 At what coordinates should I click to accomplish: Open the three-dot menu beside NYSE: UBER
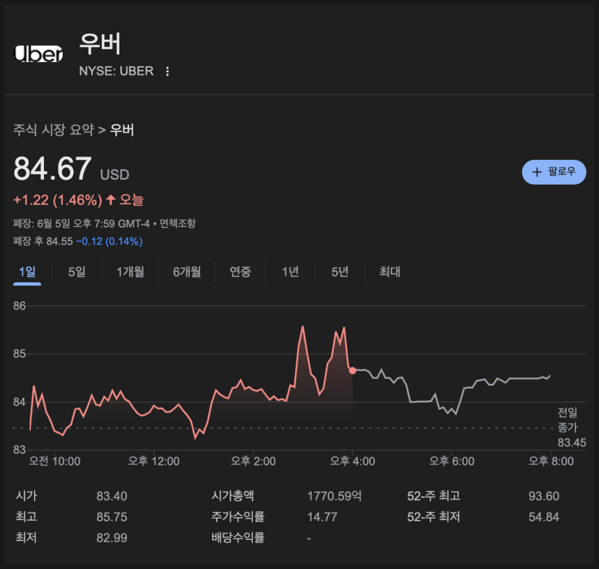pyautogui.click(x=167, y=71)
